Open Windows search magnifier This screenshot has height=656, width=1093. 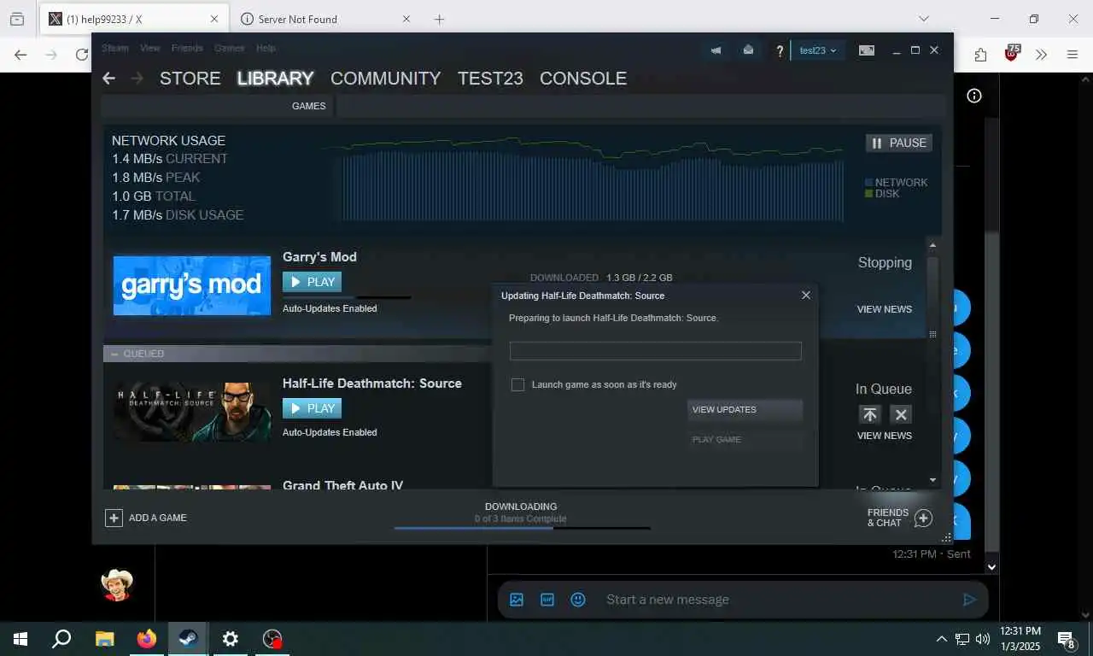coord(61,638)
